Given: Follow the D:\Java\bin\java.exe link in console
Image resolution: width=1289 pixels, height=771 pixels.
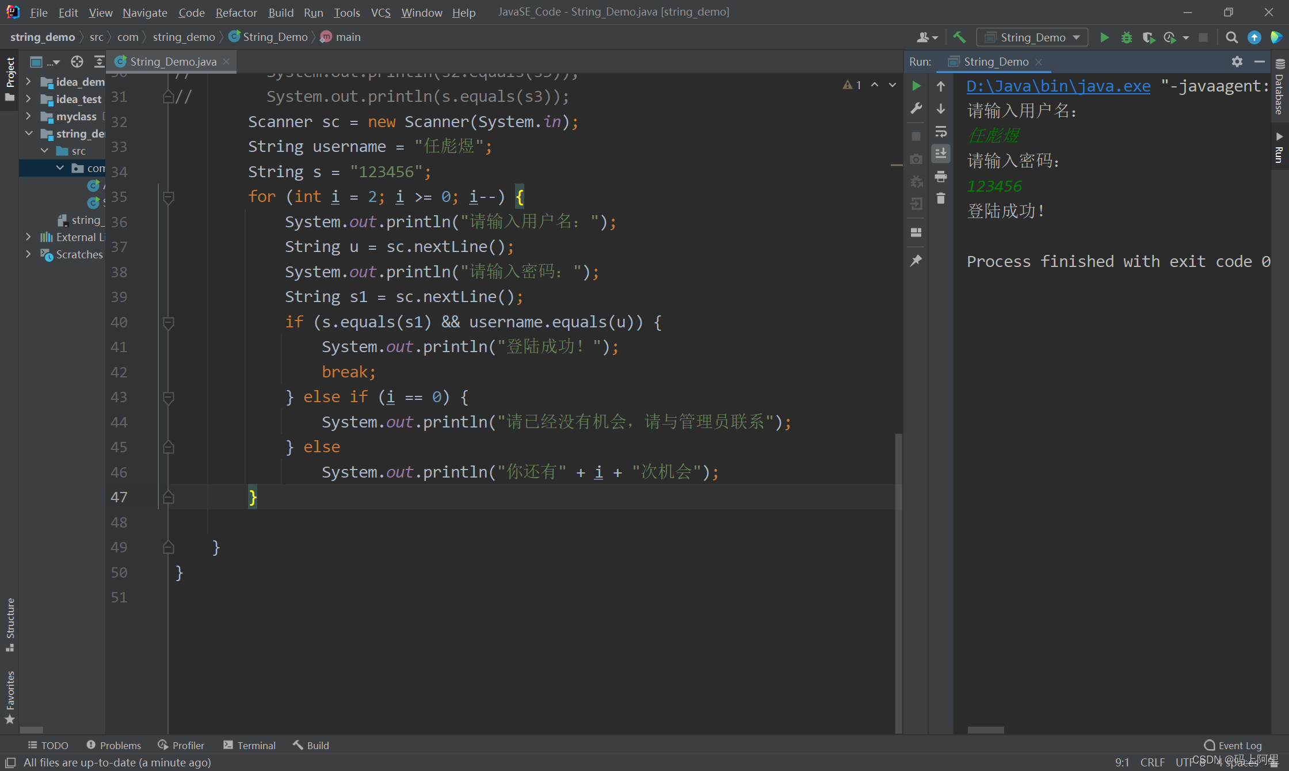Looking at the screenshot, I should 1058,86.
